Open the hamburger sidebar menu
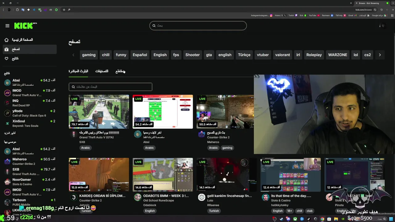This screenshot has height=222, width=395. (7, 26)
